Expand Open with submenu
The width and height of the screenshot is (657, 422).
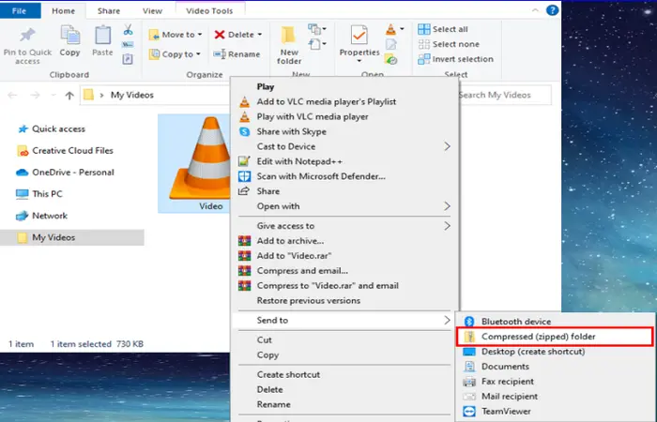(x=344, y=206)
